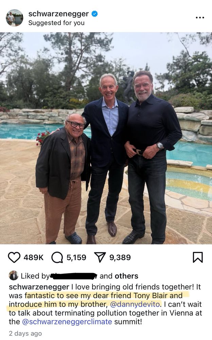Image resolution: width=212 pixels, height=340 pixels.
Task: Tap the 489K likes count
Action: tap(34, 257)
